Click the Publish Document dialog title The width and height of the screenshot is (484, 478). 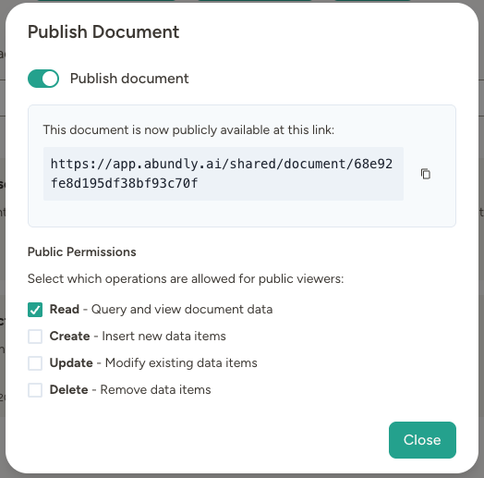pyautogui.click(x=103, y=31)
